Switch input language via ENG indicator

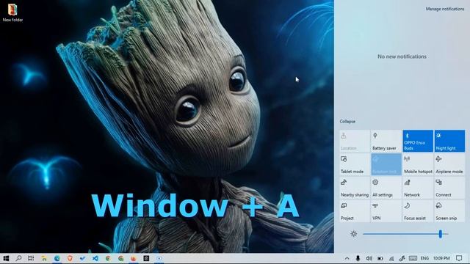click(x=424, y=258)
